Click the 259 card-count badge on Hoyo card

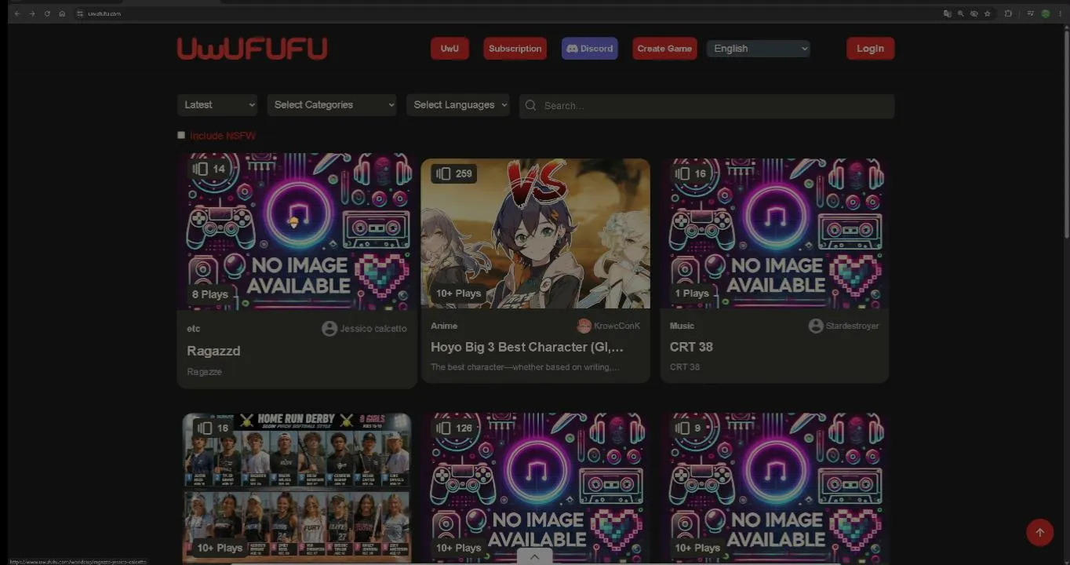pyautogui.click(x=454, y=173)
